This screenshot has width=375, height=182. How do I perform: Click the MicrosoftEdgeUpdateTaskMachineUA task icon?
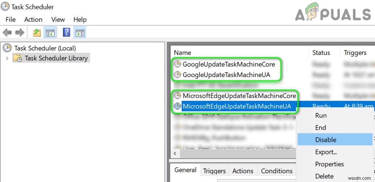(x=177, y=106)
